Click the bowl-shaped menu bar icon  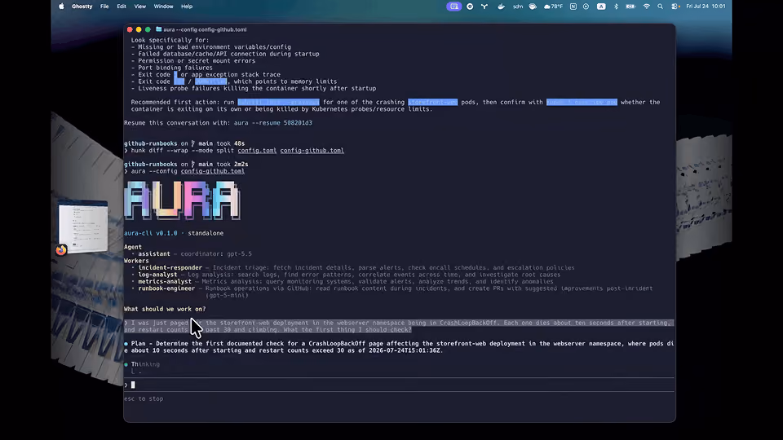533,7
